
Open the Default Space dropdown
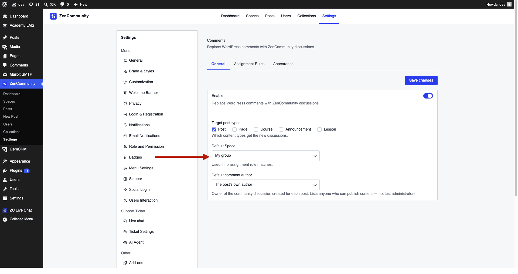pos(265,156)
